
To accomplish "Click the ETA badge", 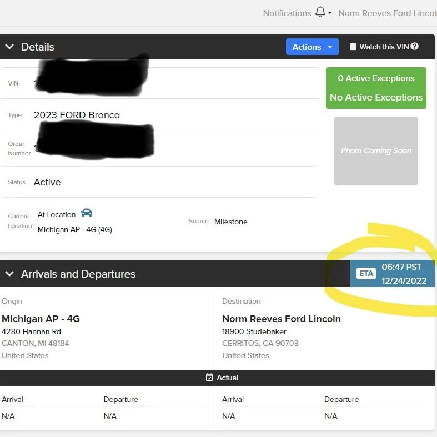I will point(366,273).
